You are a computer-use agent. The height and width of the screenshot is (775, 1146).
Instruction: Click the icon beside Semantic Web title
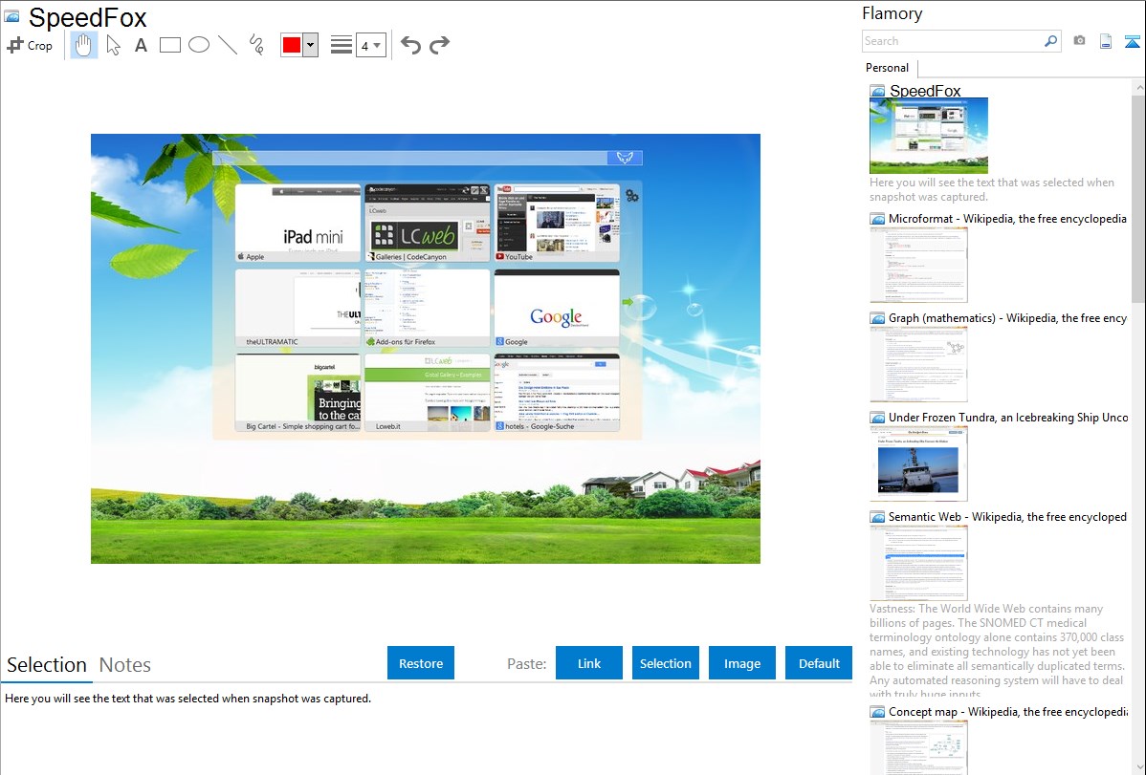click(877, 517)
